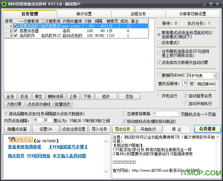Select the cell 百度点击器 in row 2
The image size is (223, 181).
coord(29,31)
